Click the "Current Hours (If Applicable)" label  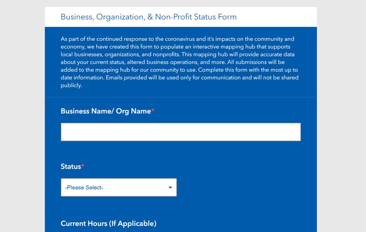[x=108, y=224]
